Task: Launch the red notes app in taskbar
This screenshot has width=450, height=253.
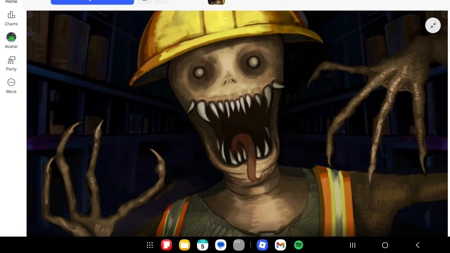Action: pyautogui.click(x=166, y=245)
